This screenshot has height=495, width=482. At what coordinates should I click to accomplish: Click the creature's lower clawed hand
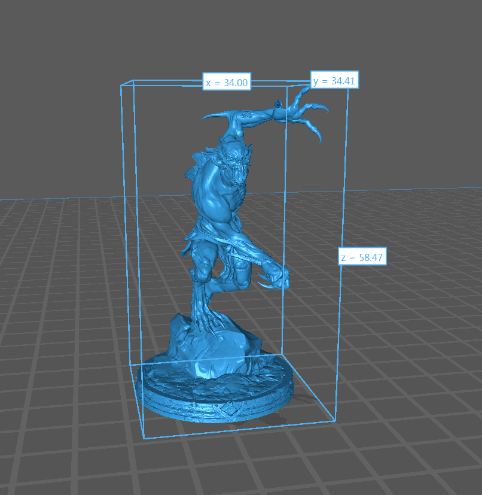point(276,277)
